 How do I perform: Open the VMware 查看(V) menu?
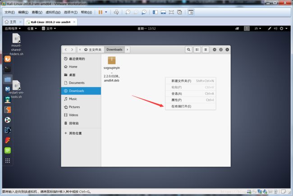click(x=37, y=12)
